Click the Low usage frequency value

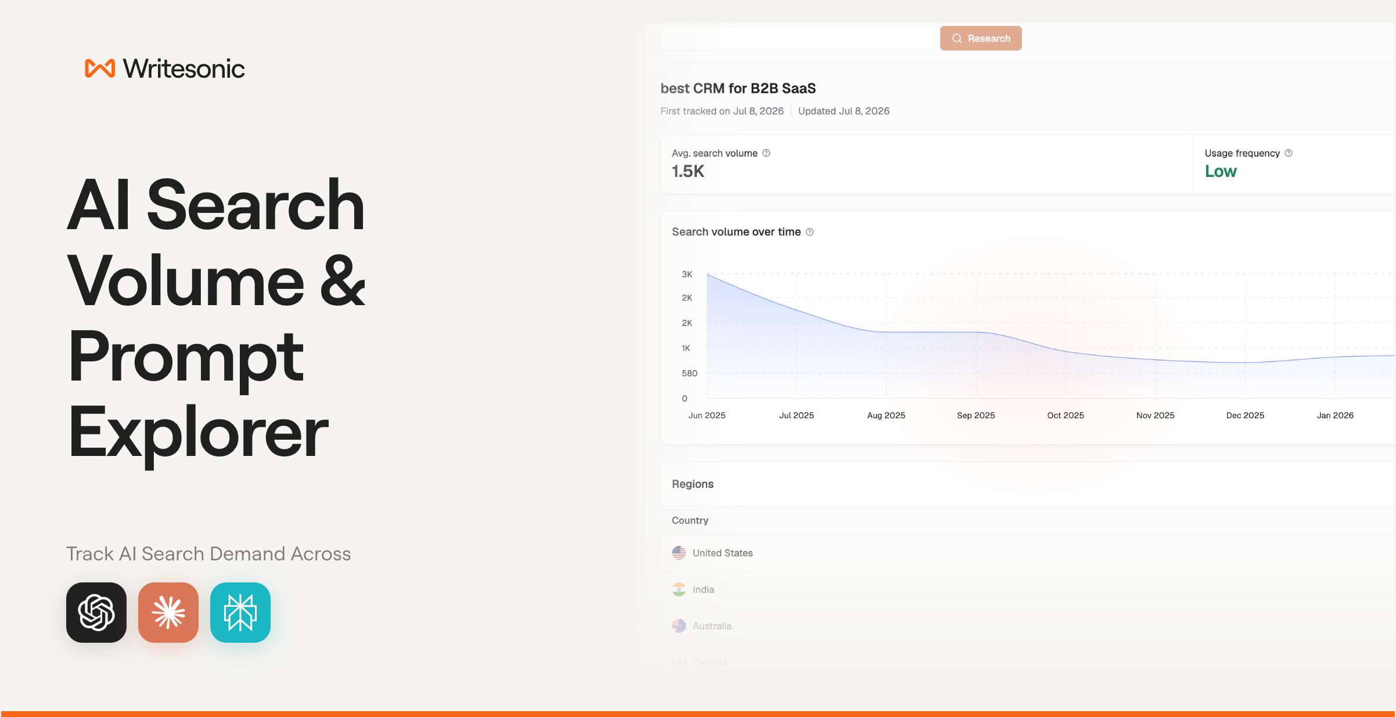coord(1221,171)
